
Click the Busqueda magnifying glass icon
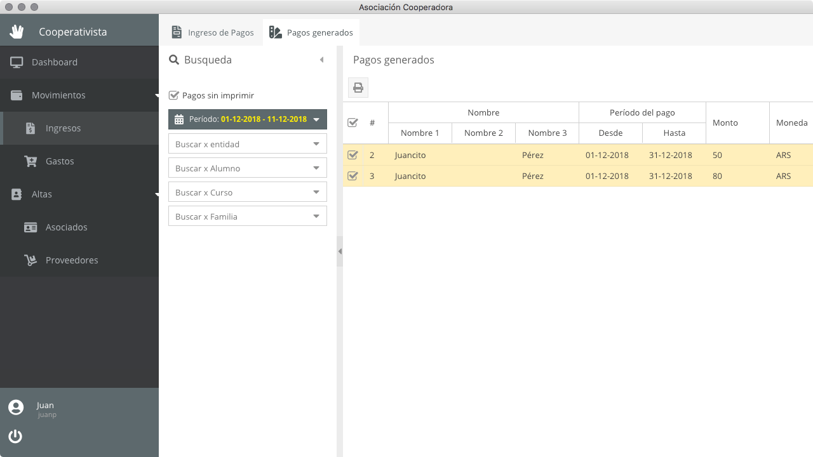pyautogui.click(x=173, y=60)
